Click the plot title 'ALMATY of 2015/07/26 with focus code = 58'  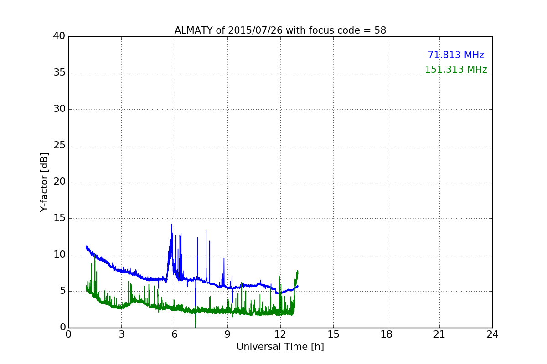280,30
